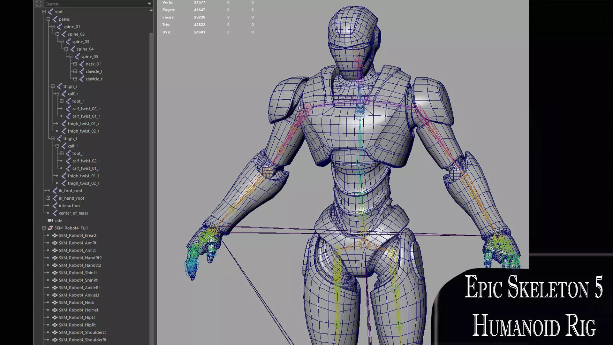Image resolution: width=613 pixels, height=345 pixels.
Task: Click the outliner filter icon beside Search
Action: [x=39, y=4]
